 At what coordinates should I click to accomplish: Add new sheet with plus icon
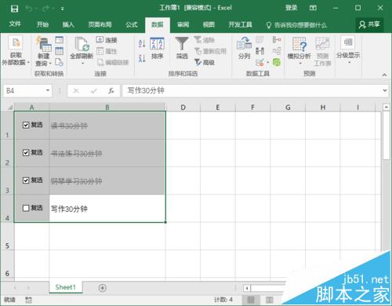(103, 288)
